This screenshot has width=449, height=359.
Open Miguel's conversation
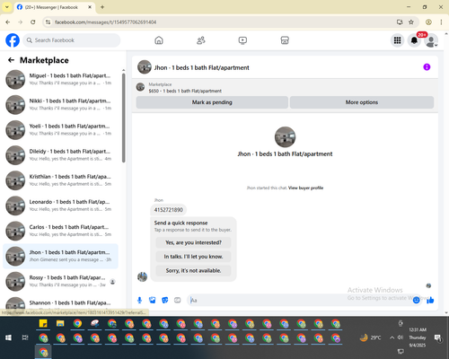(61, 80)
